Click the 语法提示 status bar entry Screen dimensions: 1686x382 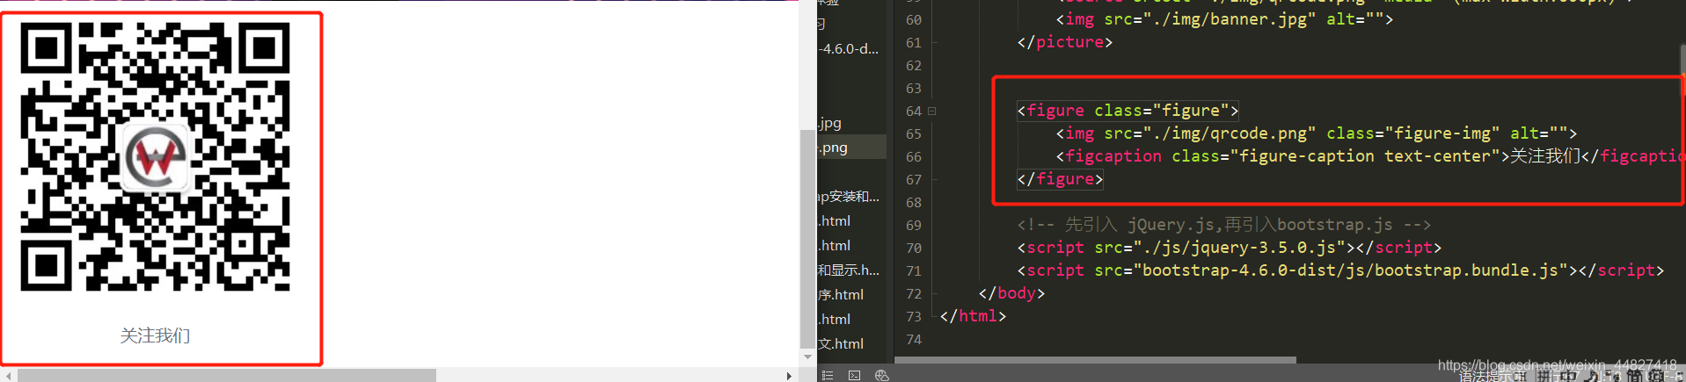pos(1493,376)
